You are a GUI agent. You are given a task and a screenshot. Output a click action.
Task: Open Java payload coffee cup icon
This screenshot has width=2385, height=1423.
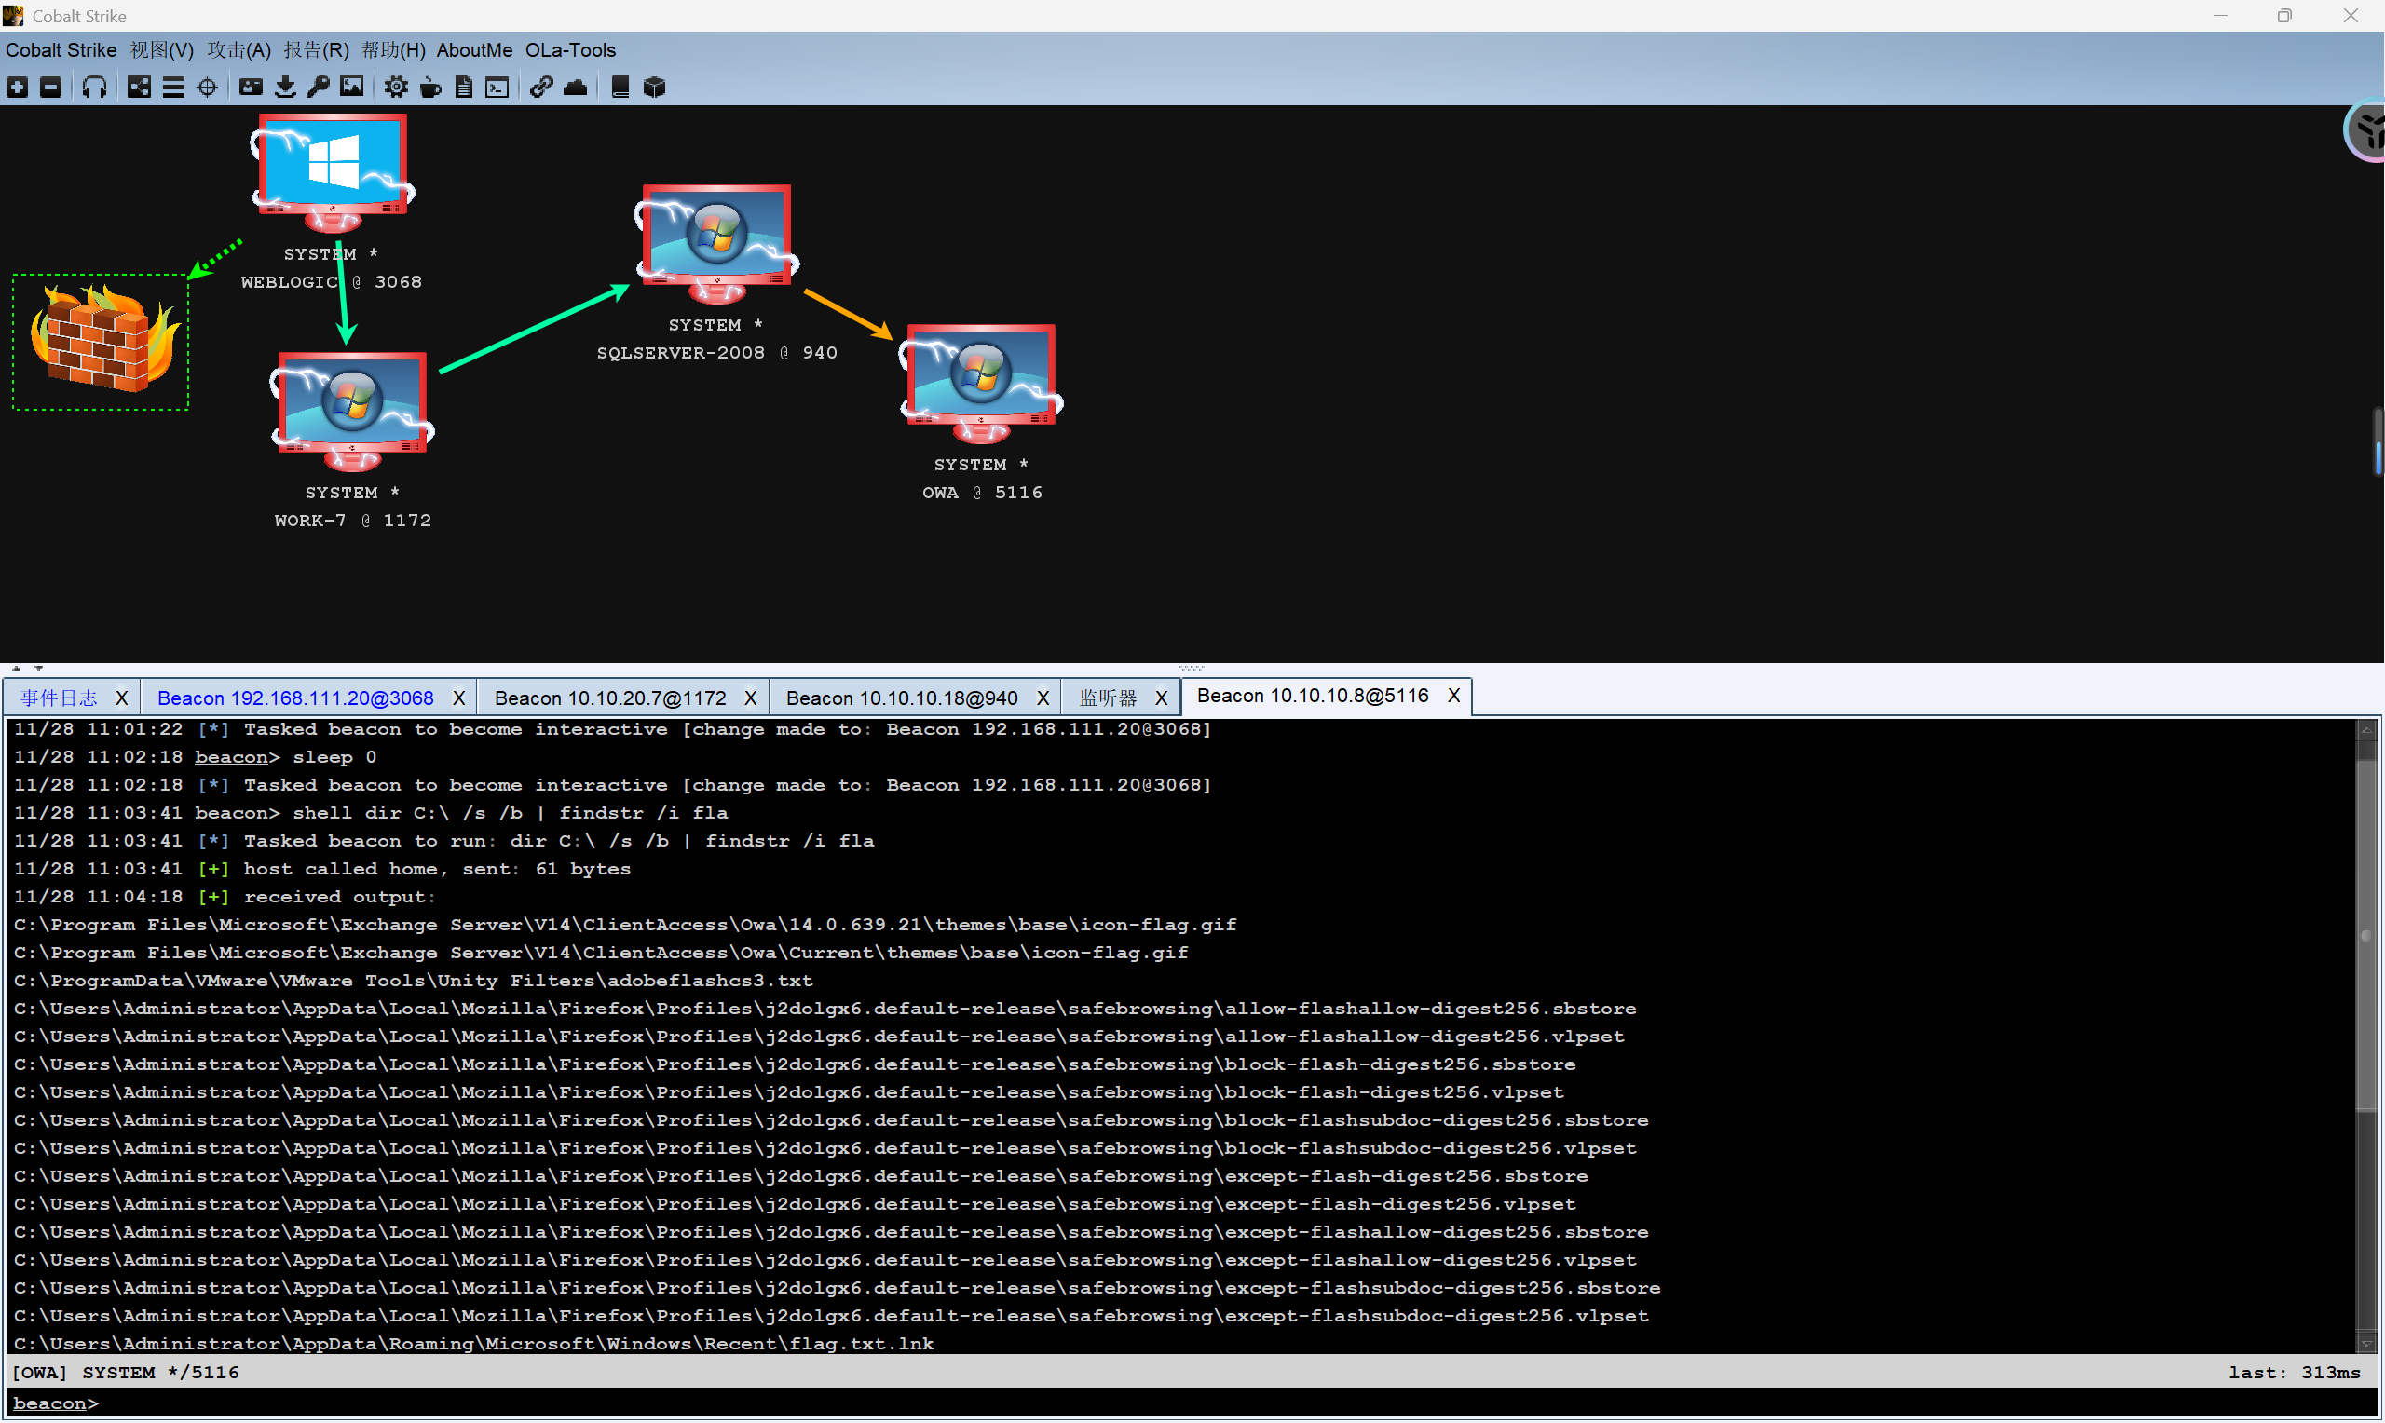(430, 88)
